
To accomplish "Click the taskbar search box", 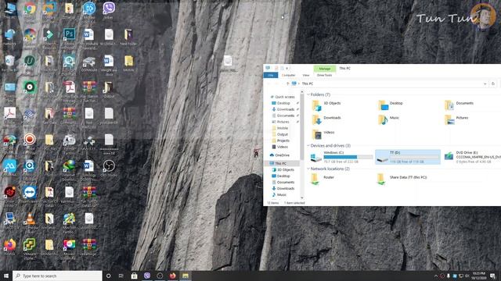I will click(57, 276).
